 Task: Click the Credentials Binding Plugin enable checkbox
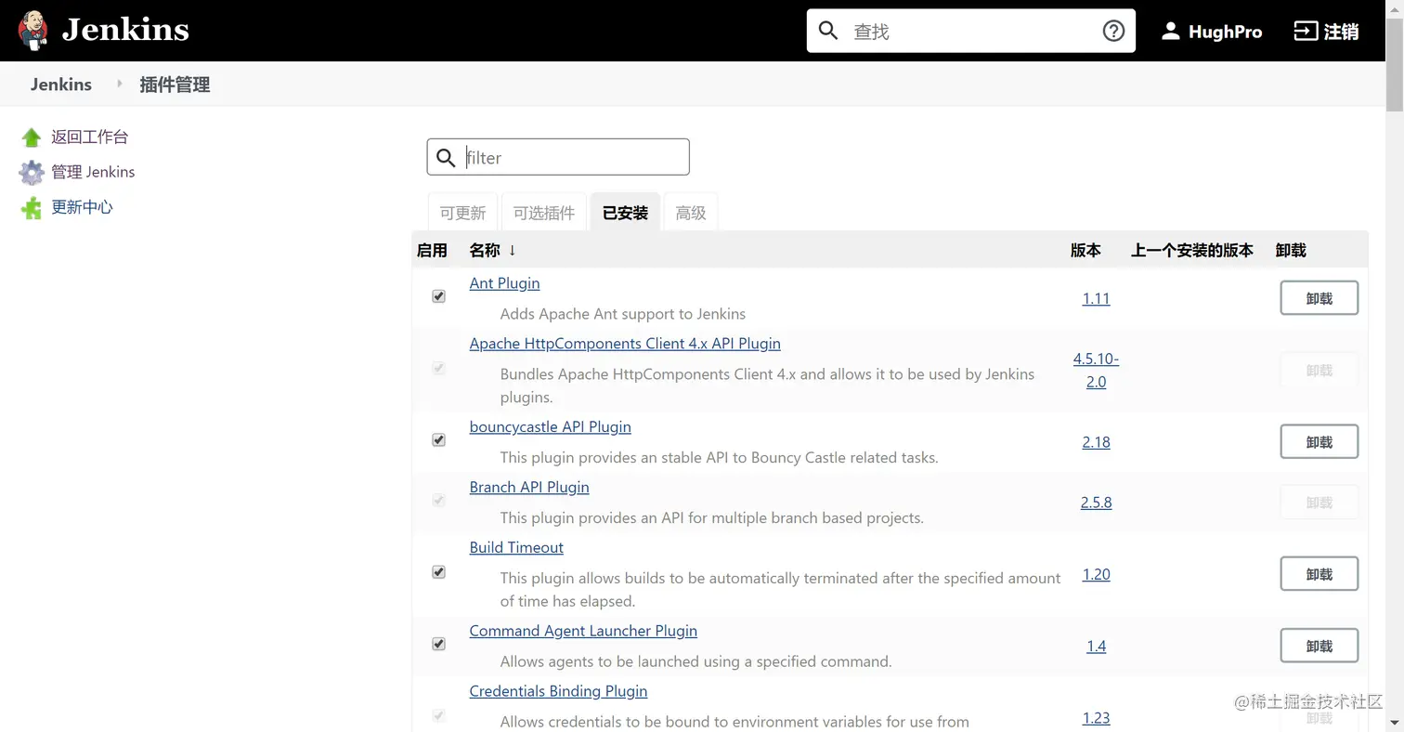coord(438,716)
